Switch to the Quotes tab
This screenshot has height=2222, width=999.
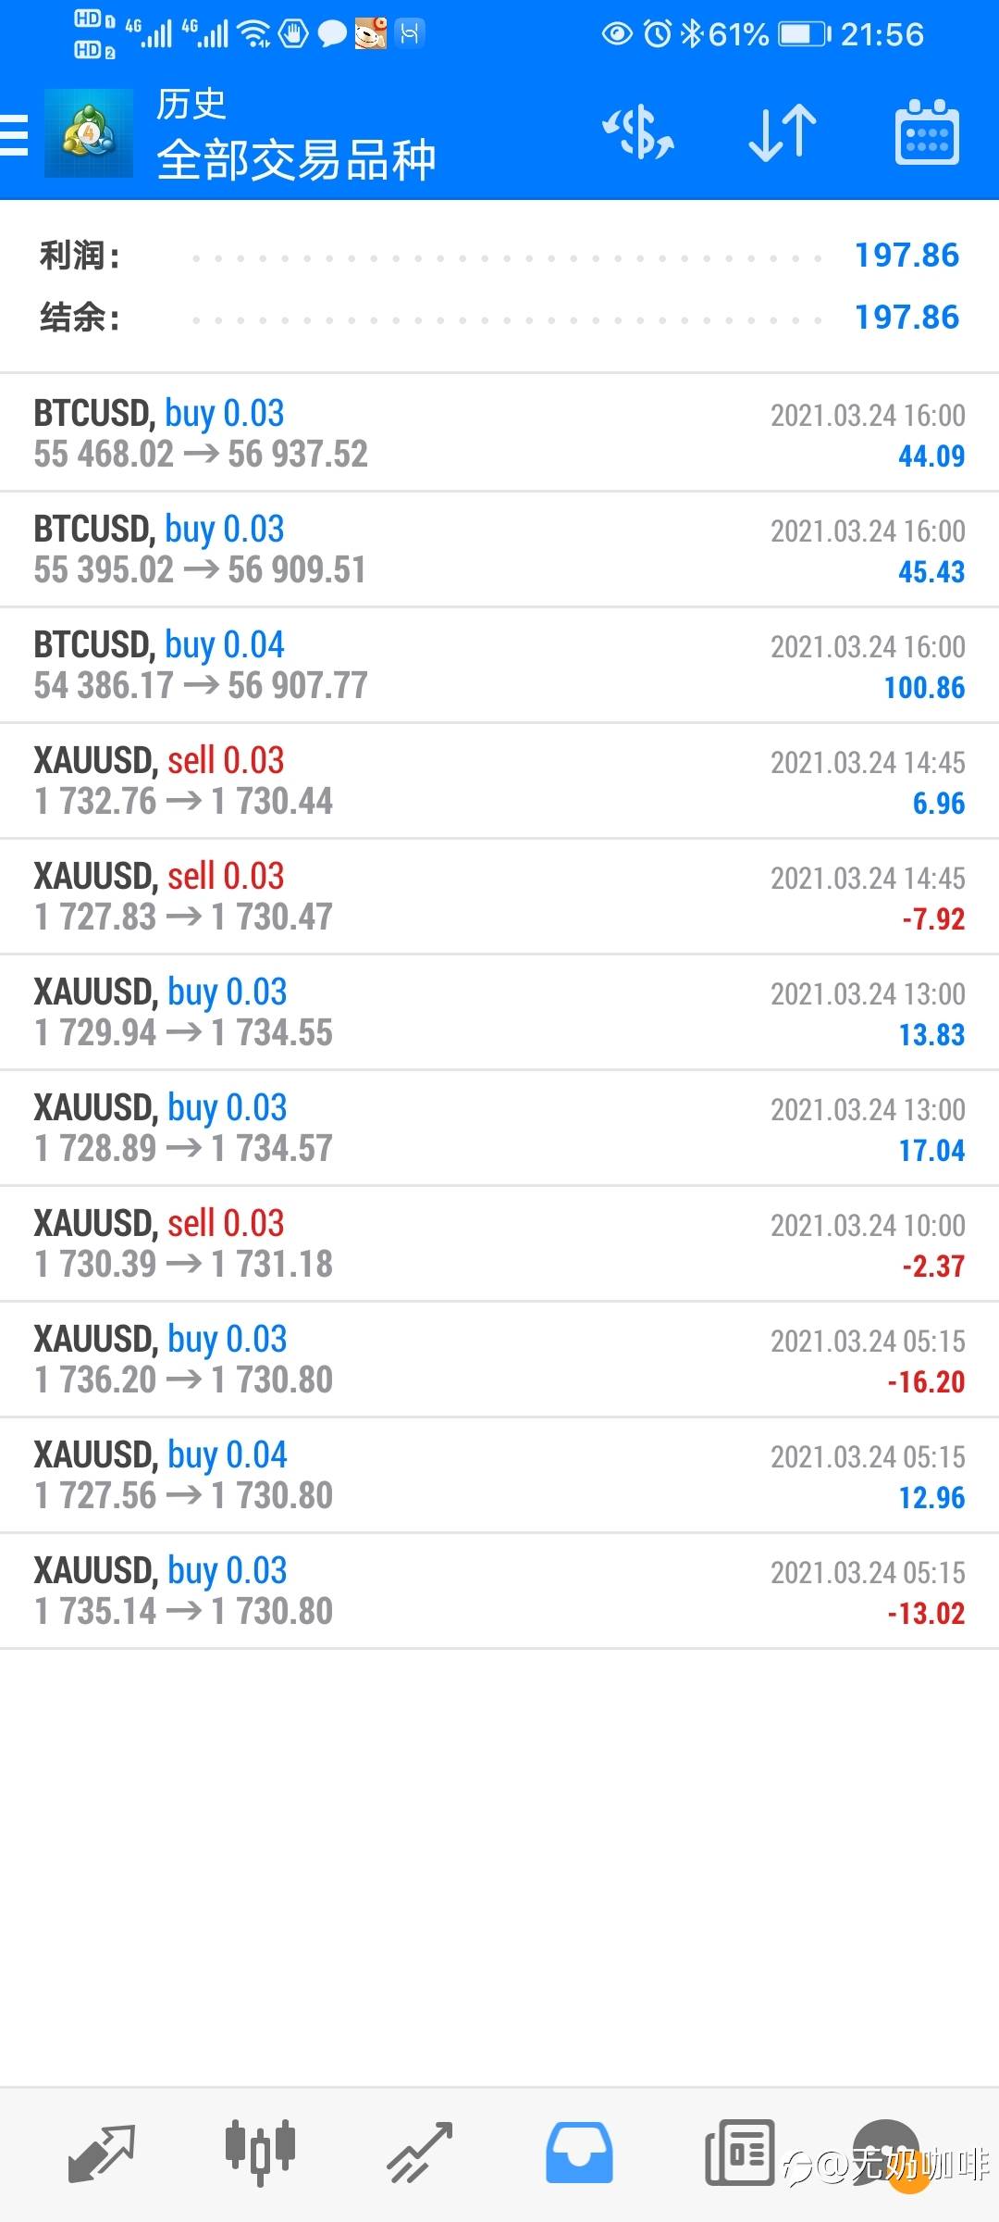(x=102, y=2152)
